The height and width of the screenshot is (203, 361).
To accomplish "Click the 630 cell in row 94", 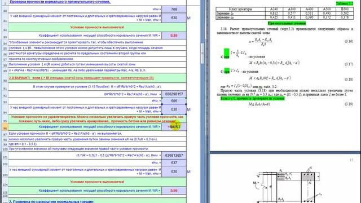I will 174,109.
